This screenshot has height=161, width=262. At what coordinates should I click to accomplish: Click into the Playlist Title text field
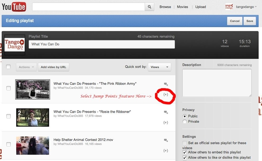click(x=102, y=44)
